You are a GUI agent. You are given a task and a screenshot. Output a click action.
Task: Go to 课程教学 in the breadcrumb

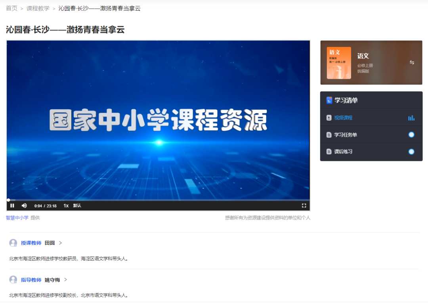click(x=38, y=8)
